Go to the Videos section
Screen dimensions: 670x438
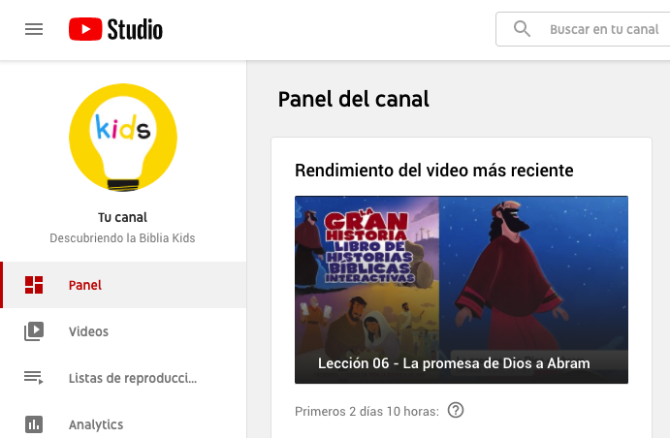(x=88, y=331)
